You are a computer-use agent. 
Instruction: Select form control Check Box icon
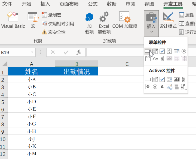click(162, 51)
